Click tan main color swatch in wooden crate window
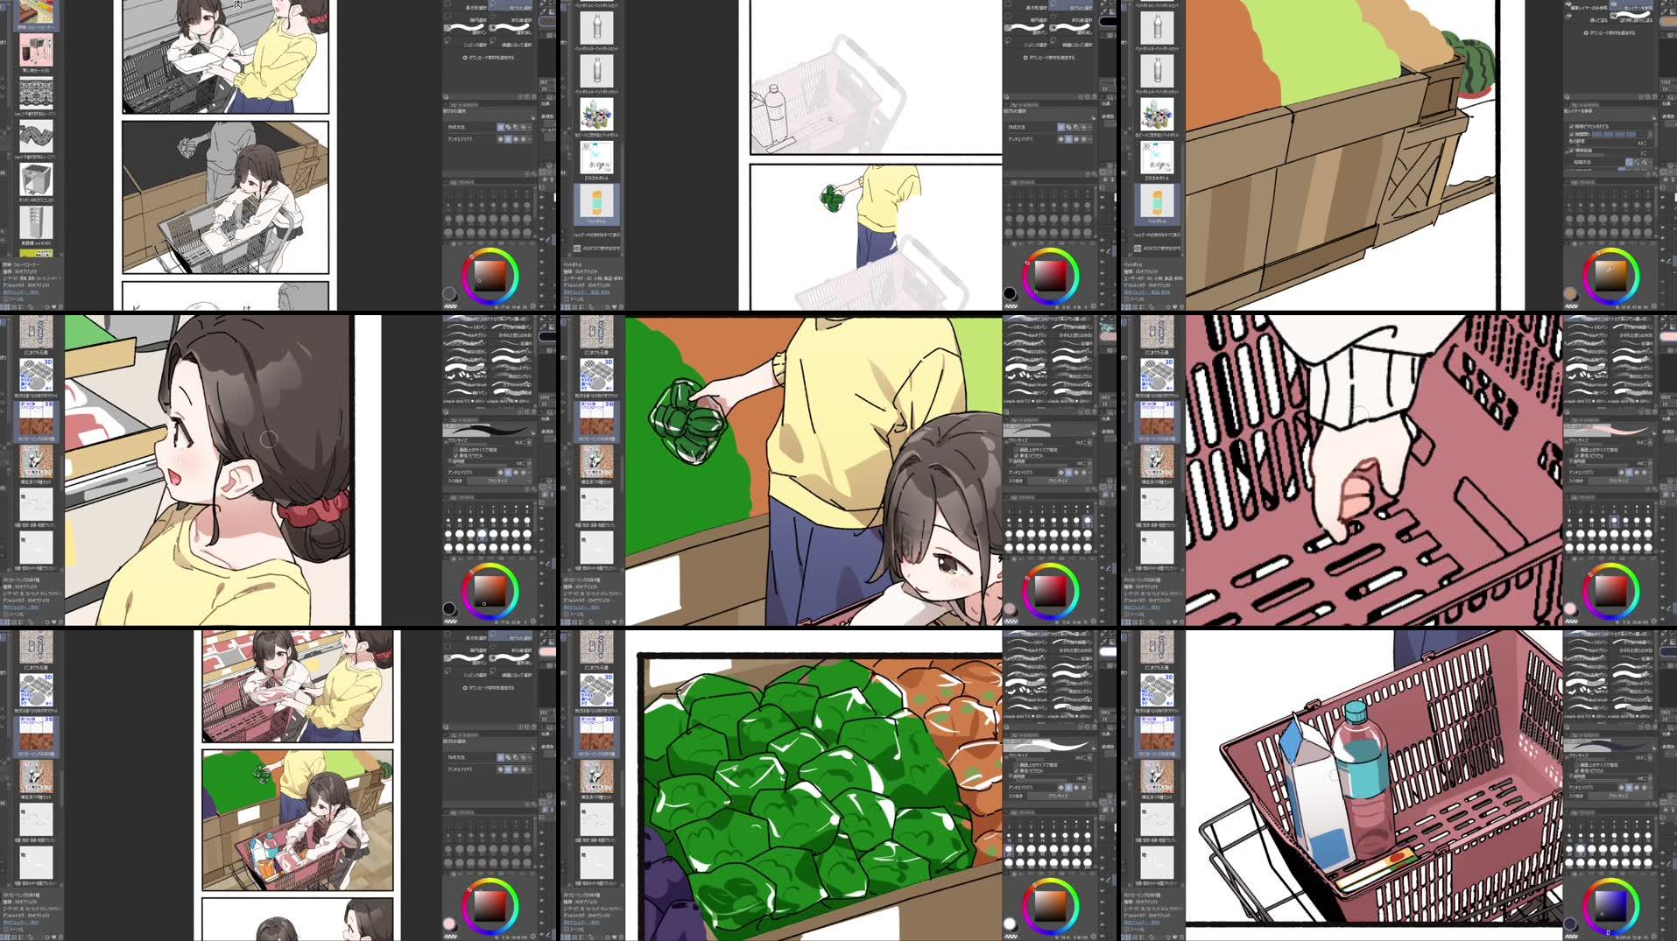 (1571, 293)
